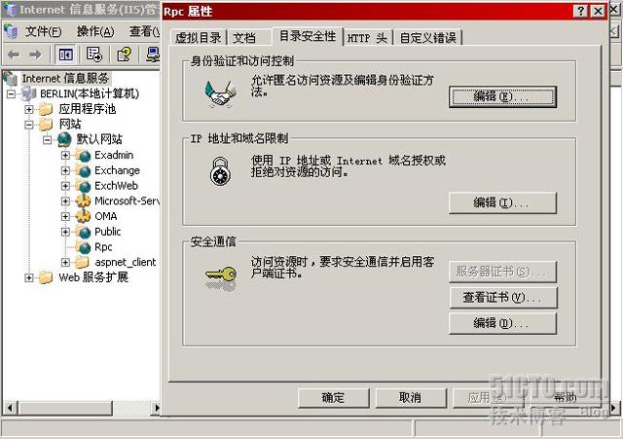Click the OMA gear application icon
This screenshot has height=439, width=623.
84,216
